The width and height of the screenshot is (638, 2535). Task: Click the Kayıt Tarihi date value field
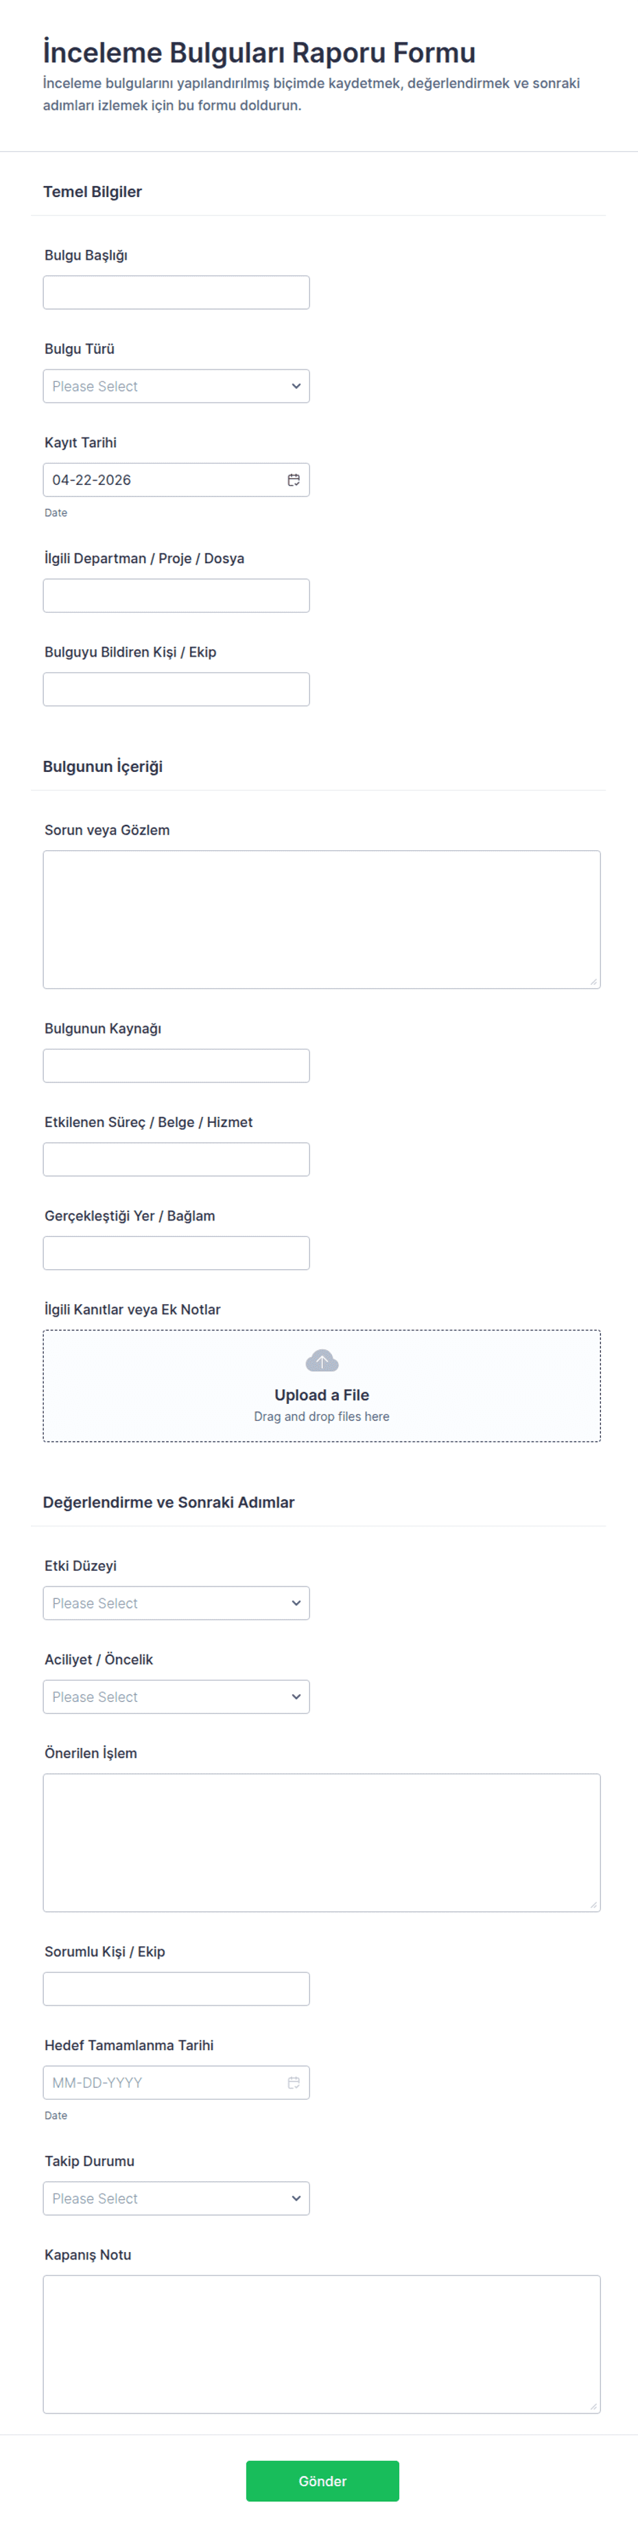[157, 480]
